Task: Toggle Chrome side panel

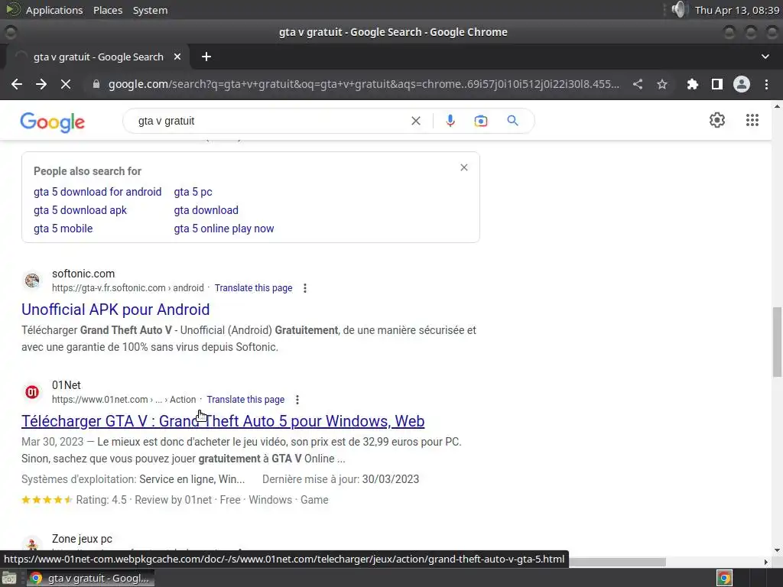Action: [x=717, y=84]
